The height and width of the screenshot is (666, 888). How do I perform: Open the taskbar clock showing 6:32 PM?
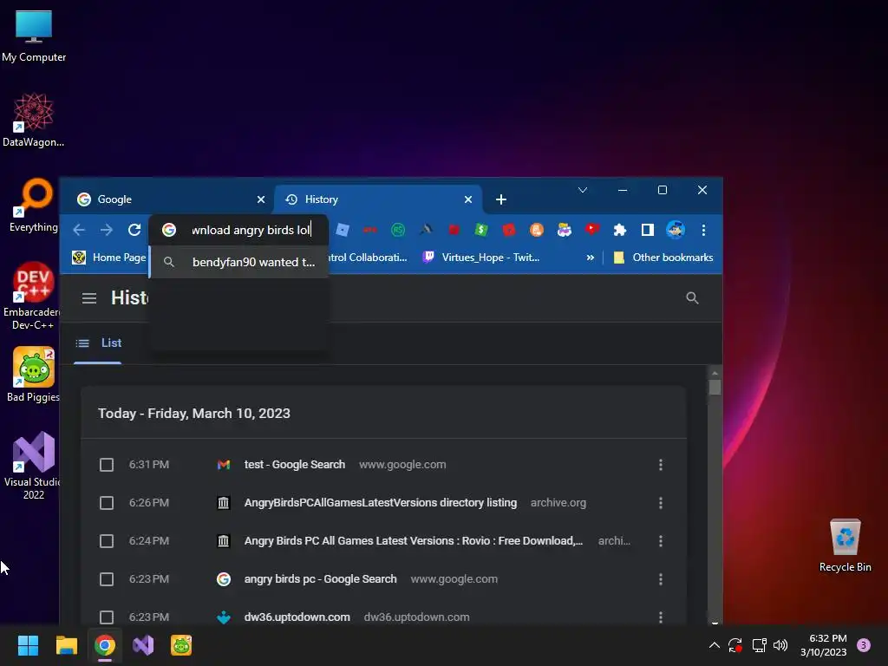point(824,645)
